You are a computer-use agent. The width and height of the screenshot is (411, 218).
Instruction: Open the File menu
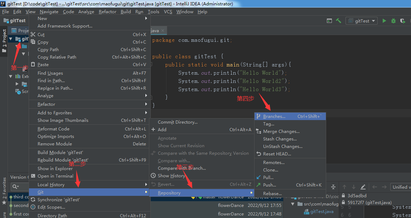coord(5,11)
